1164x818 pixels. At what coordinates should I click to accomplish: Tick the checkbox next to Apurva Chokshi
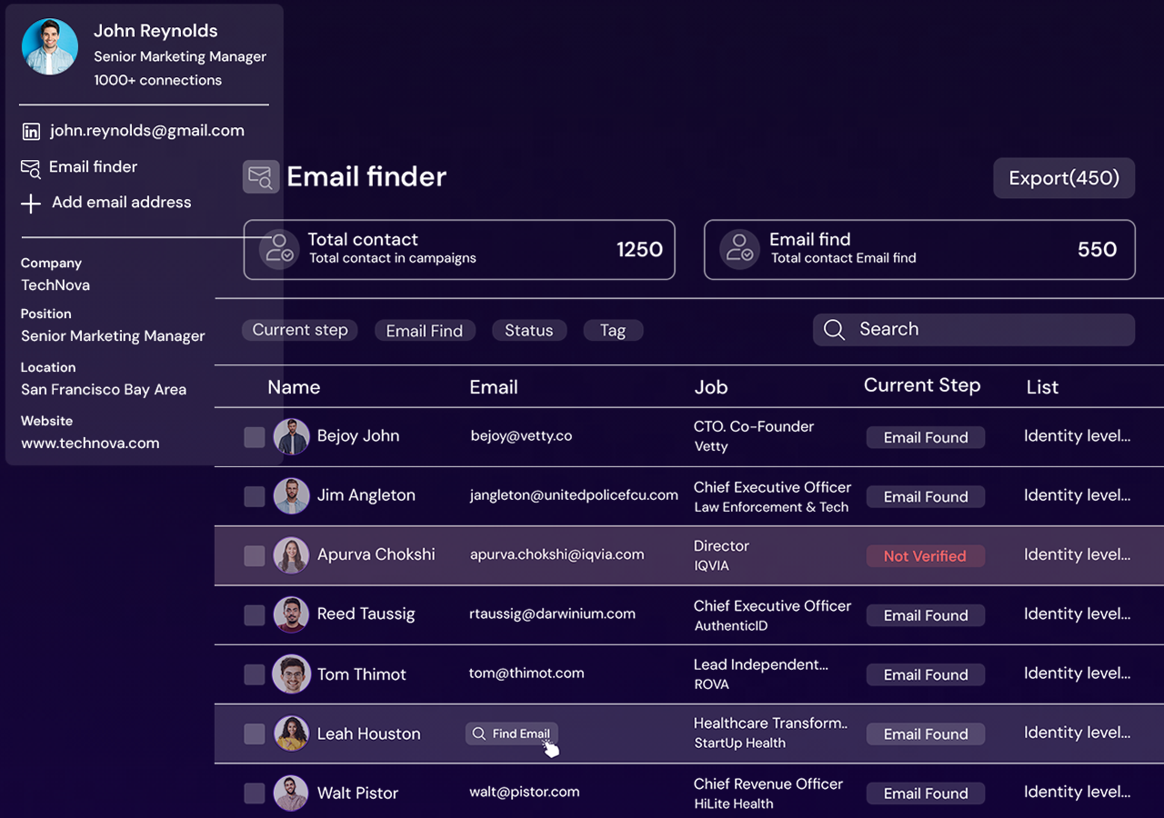click(255, 555)
